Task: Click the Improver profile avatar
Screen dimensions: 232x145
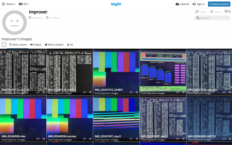Action: pyautogui.click(x=15, y=22)
